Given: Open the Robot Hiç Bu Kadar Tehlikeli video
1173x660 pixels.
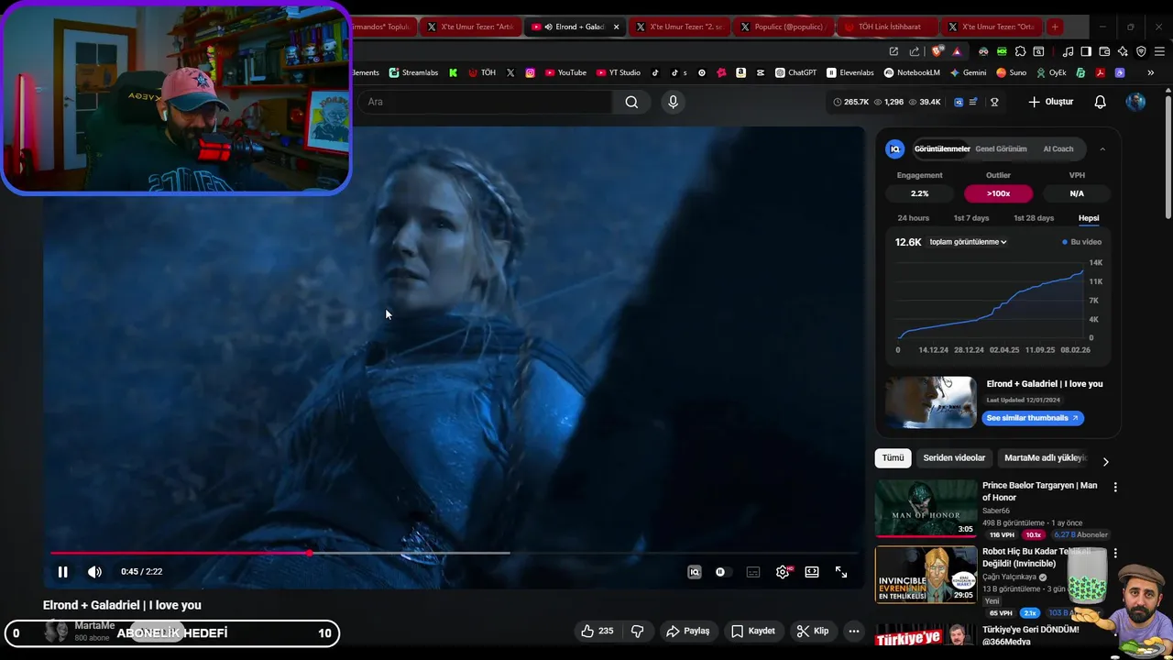Looking at the screenshot, I should 926,575.
